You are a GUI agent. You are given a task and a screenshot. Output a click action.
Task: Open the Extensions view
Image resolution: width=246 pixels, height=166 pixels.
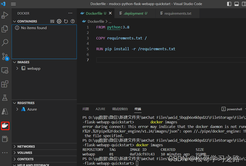[5, 84]
